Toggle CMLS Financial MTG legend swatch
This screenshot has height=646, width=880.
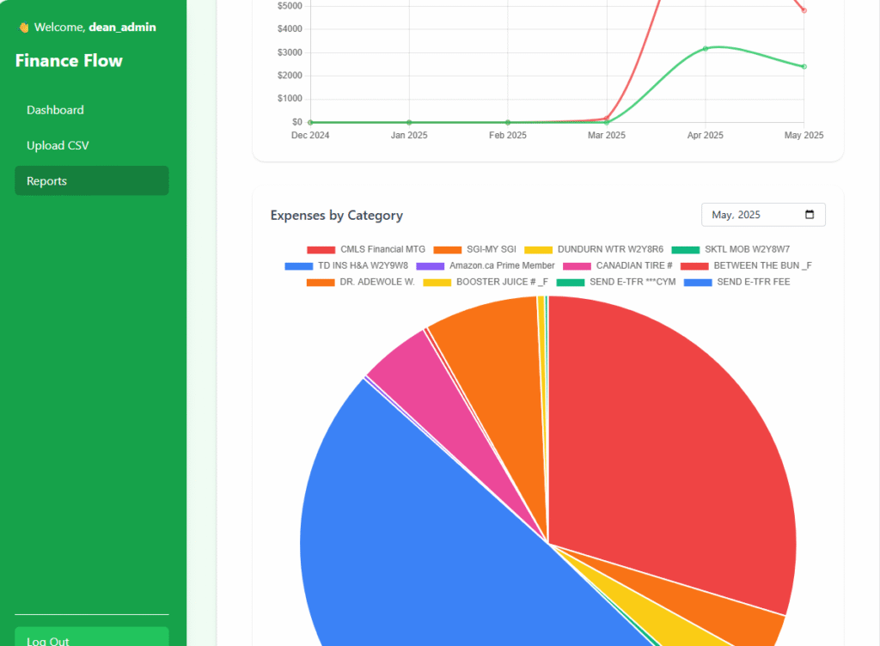[321, 249]
